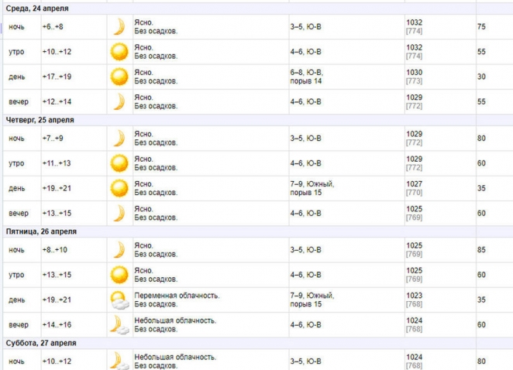Screen dimensions: 513x370
Task: Click the cloudy moon icon for Saturday night
Action: (x=119, y=360)
